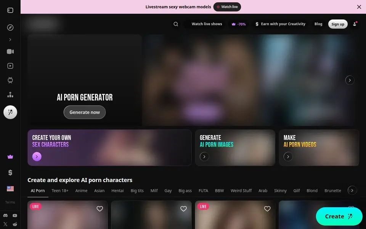This screenshot has height=229, width=366.
Task: Open the TV-shaped sidebar icon
Action: [x=10, y=80]
